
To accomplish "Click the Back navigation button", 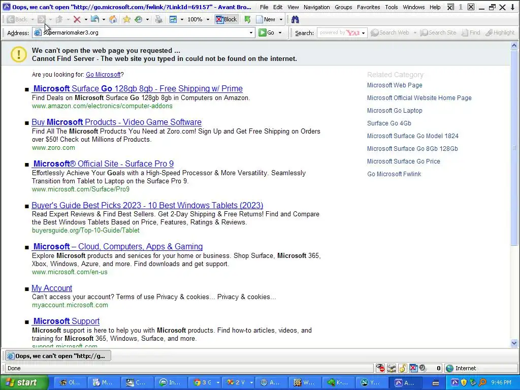I will (x=17, y=20).
